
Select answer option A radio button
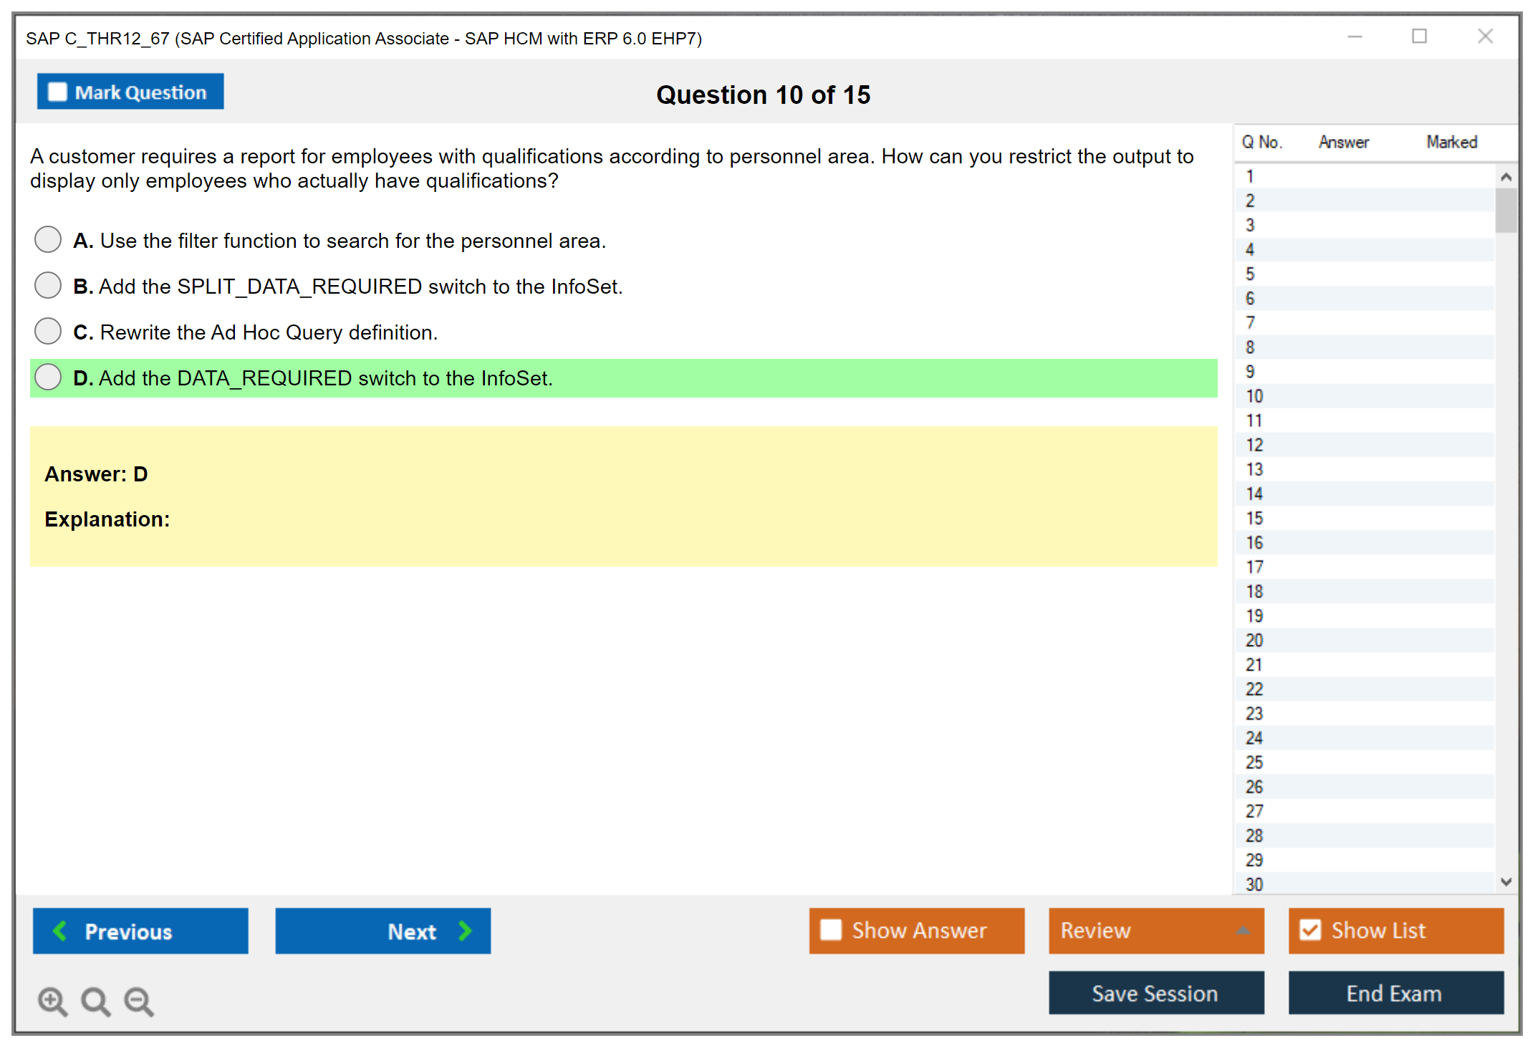(x=48, y=239)
